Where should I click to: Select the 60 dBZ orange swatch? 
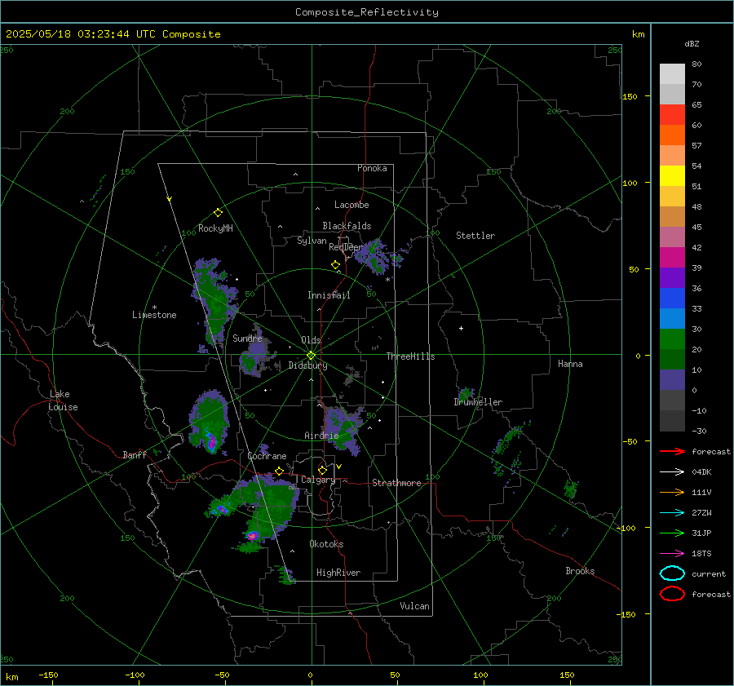click(672, 135)
